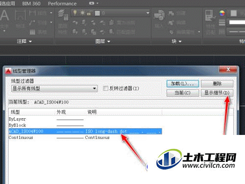Open the Layer Properties manager icon
This screenshot has height=184, width=245.
(63, 15)
